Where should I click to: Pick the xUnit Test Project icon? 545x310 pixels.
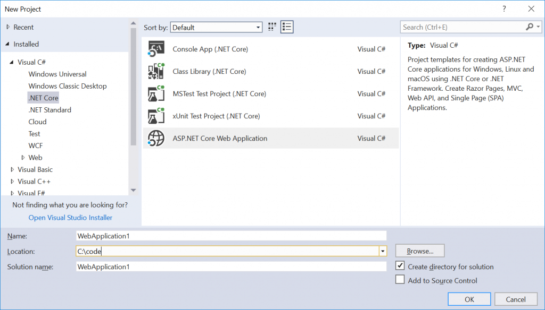click(155, 116)
